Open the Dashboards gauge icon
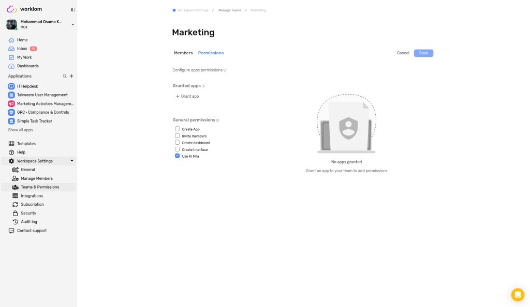 (11, 66)
